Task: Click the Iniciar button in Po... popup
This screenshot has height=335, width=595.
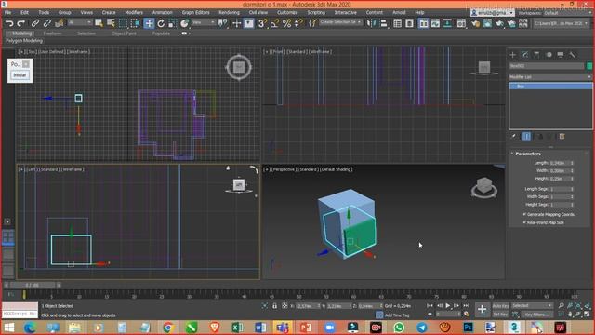Action: click(x=20, y=75)
